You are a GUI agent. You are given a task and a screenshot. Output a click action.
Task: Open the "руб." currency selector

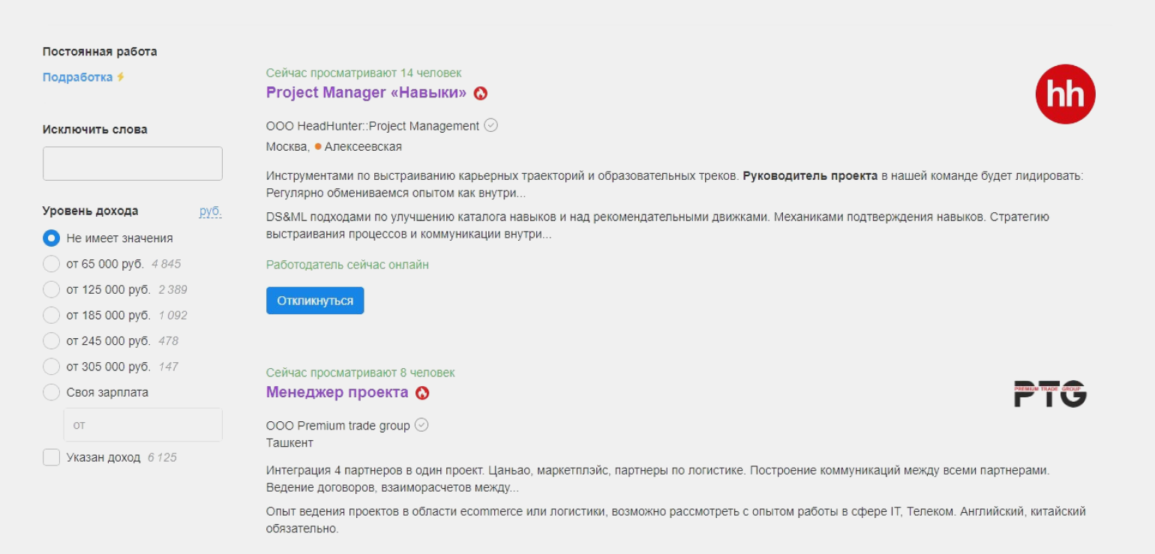click(x=210, y=211)
